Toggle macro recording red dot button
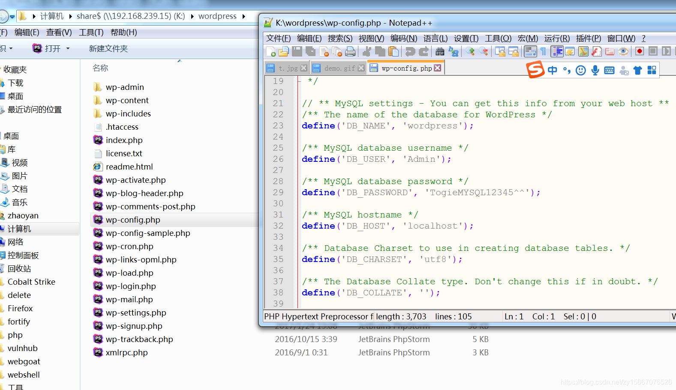This screenshot has height=390, width=676. point(640,52)
